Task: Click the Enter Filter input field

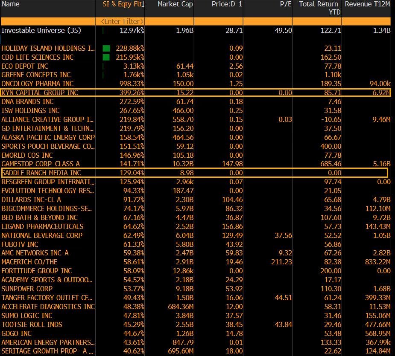Action: tap(123, 21)
